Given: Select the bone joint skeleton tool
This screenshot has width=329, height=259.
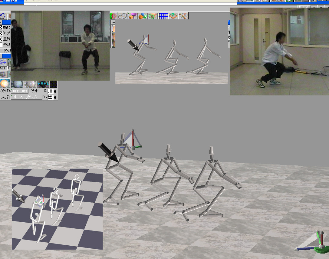Looking at the screenshot, I should 183,16.
